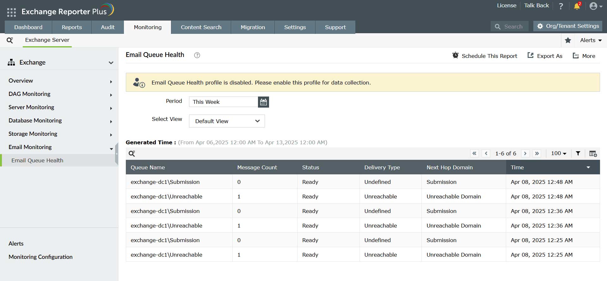
Task: Open the Settings tab
Action: pos(295,27)
